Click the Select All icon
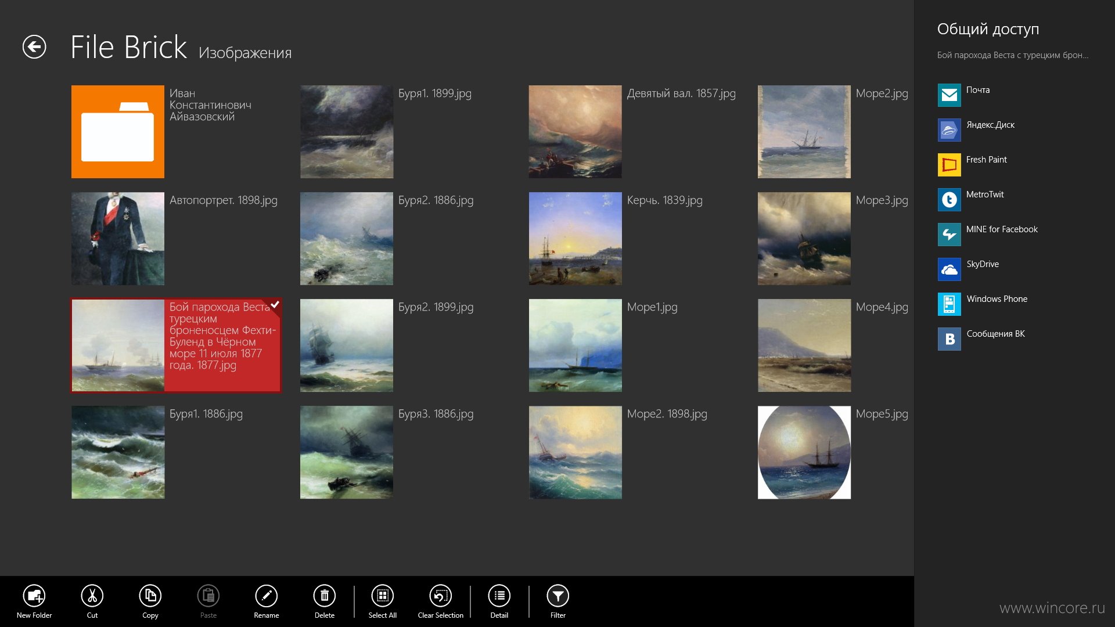The image size is (1115, 627). 383,596
